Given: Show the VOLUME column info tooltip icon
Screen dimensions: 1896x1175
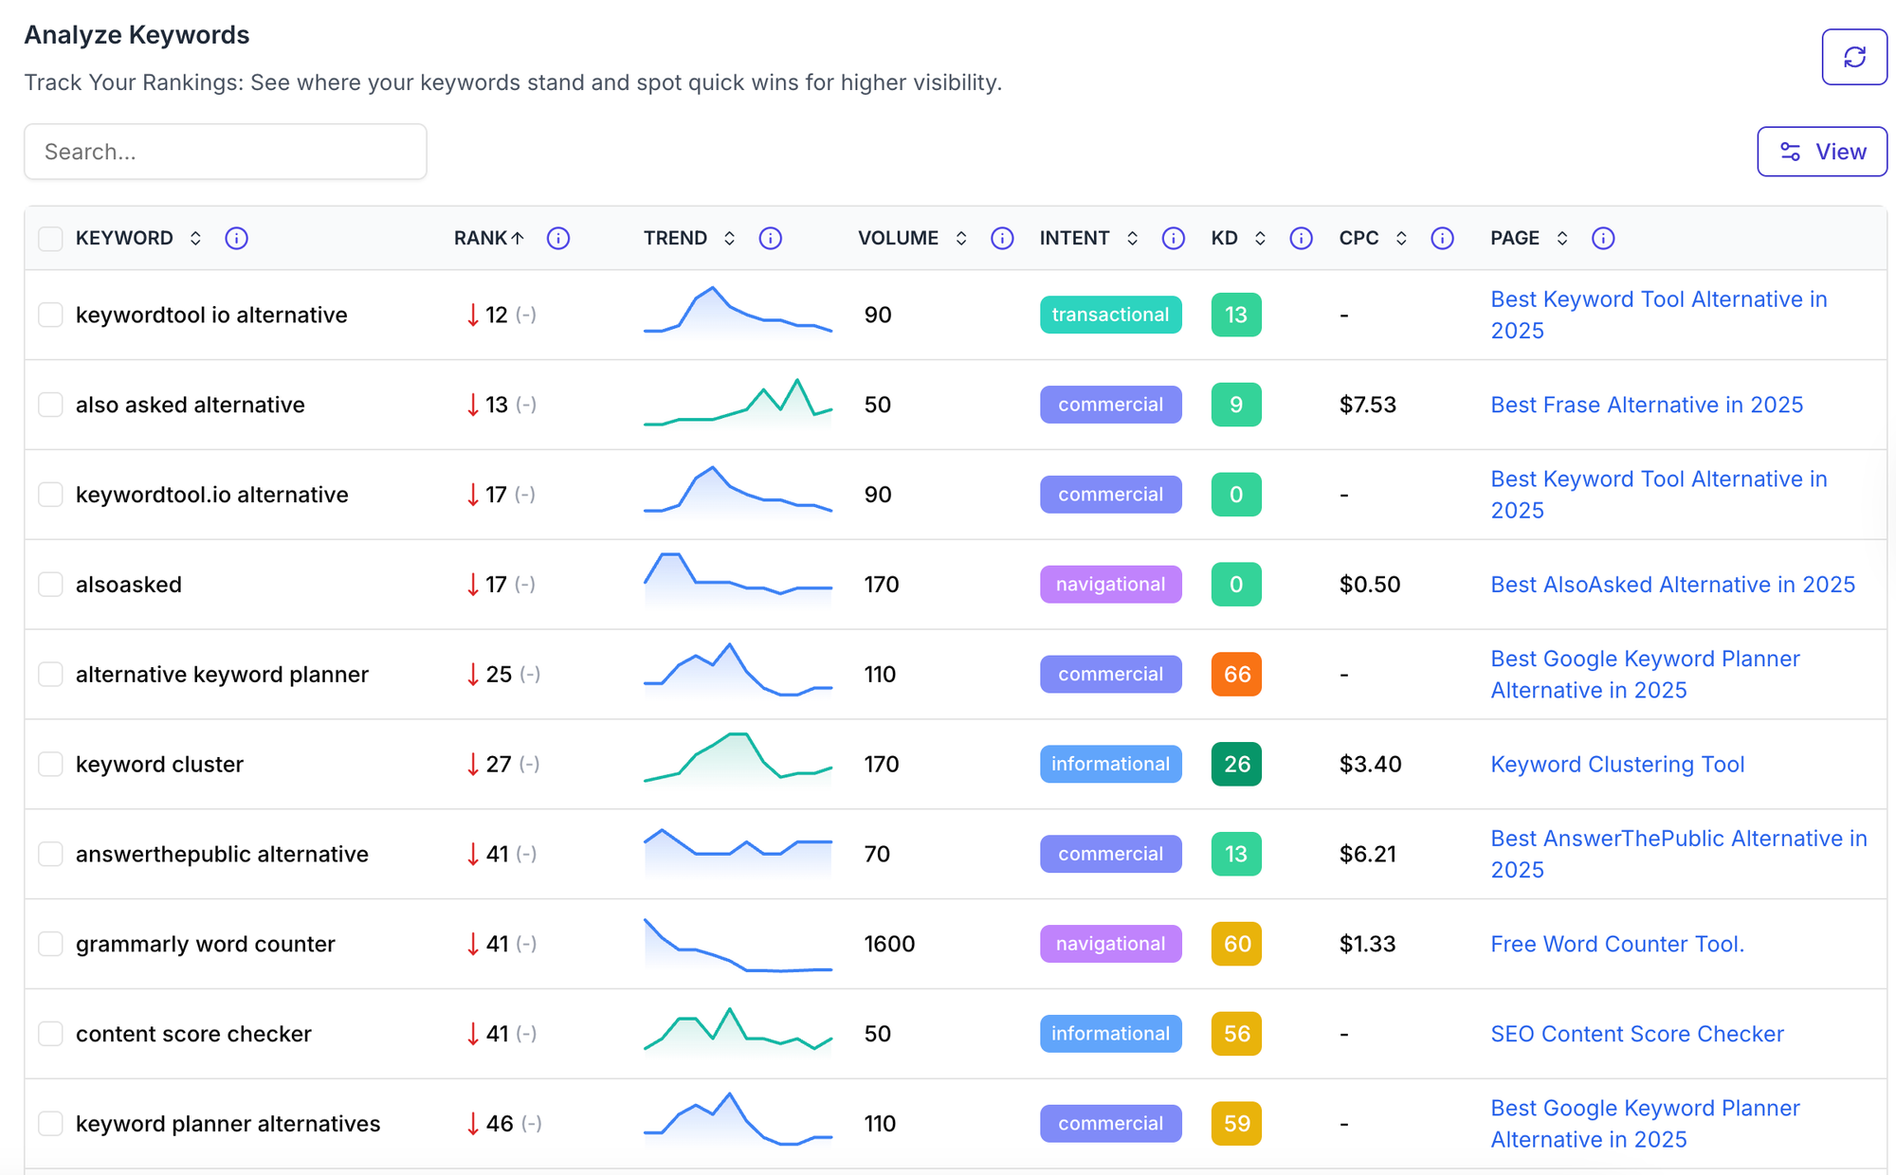Looking at the screenshot, I should [x=1002, y=238].
